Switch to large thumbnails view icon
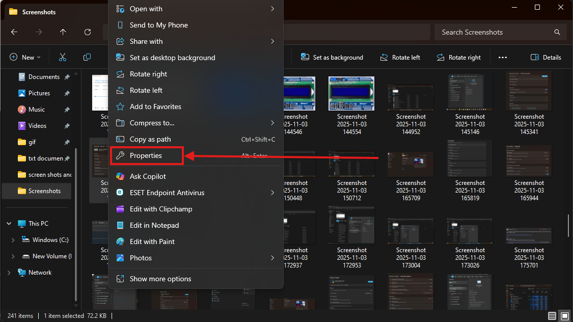Image resolution: width=573 pixels, height=322 pixels. pyautogui.click(x=564, y=316)
